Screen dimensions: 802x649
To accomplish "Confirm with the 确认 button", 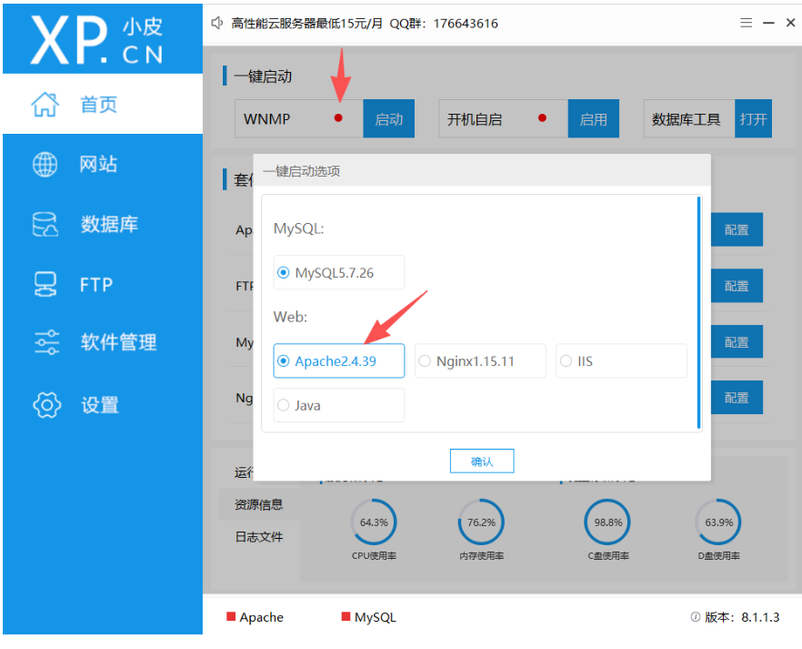I will pos(482,461).
